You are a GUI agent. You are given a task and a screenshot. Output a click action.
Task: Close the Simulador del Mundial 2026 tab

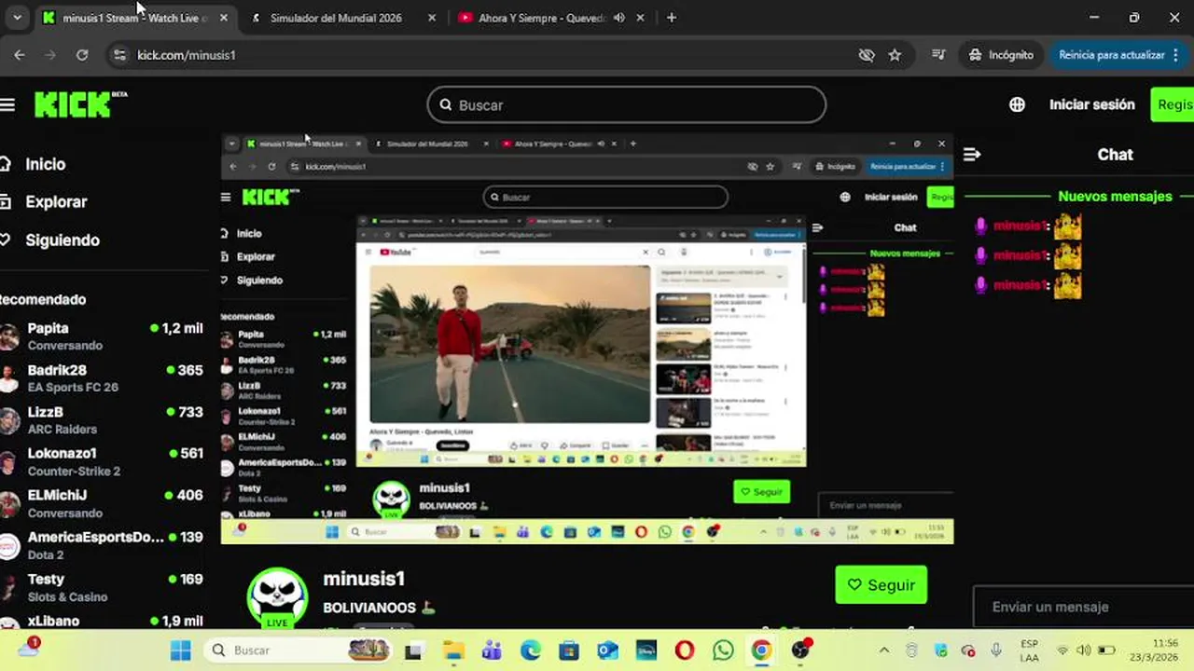tap(431, 18)
